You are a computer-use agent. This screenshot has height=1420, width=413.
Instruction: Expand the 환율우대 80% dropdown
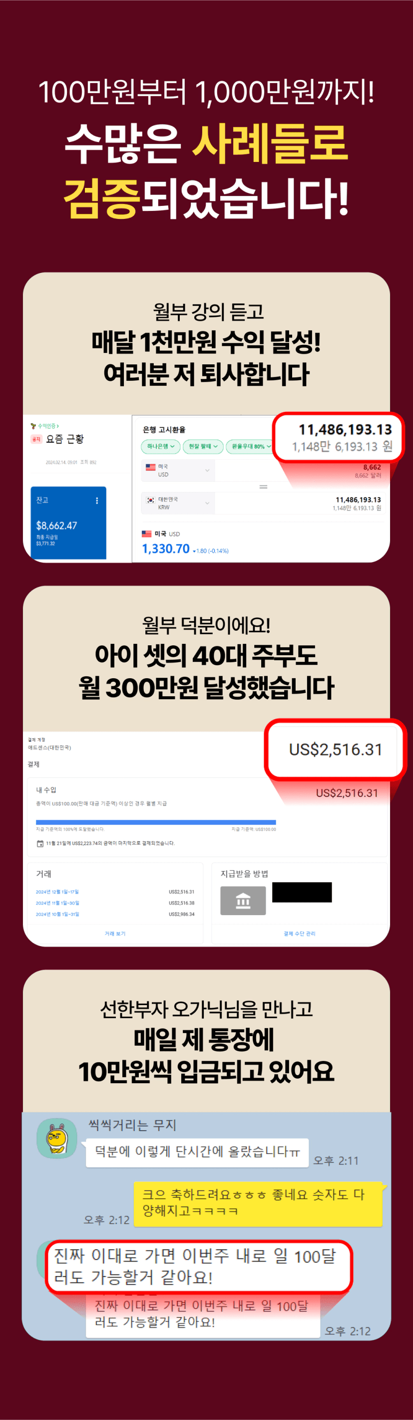point(251,446)
